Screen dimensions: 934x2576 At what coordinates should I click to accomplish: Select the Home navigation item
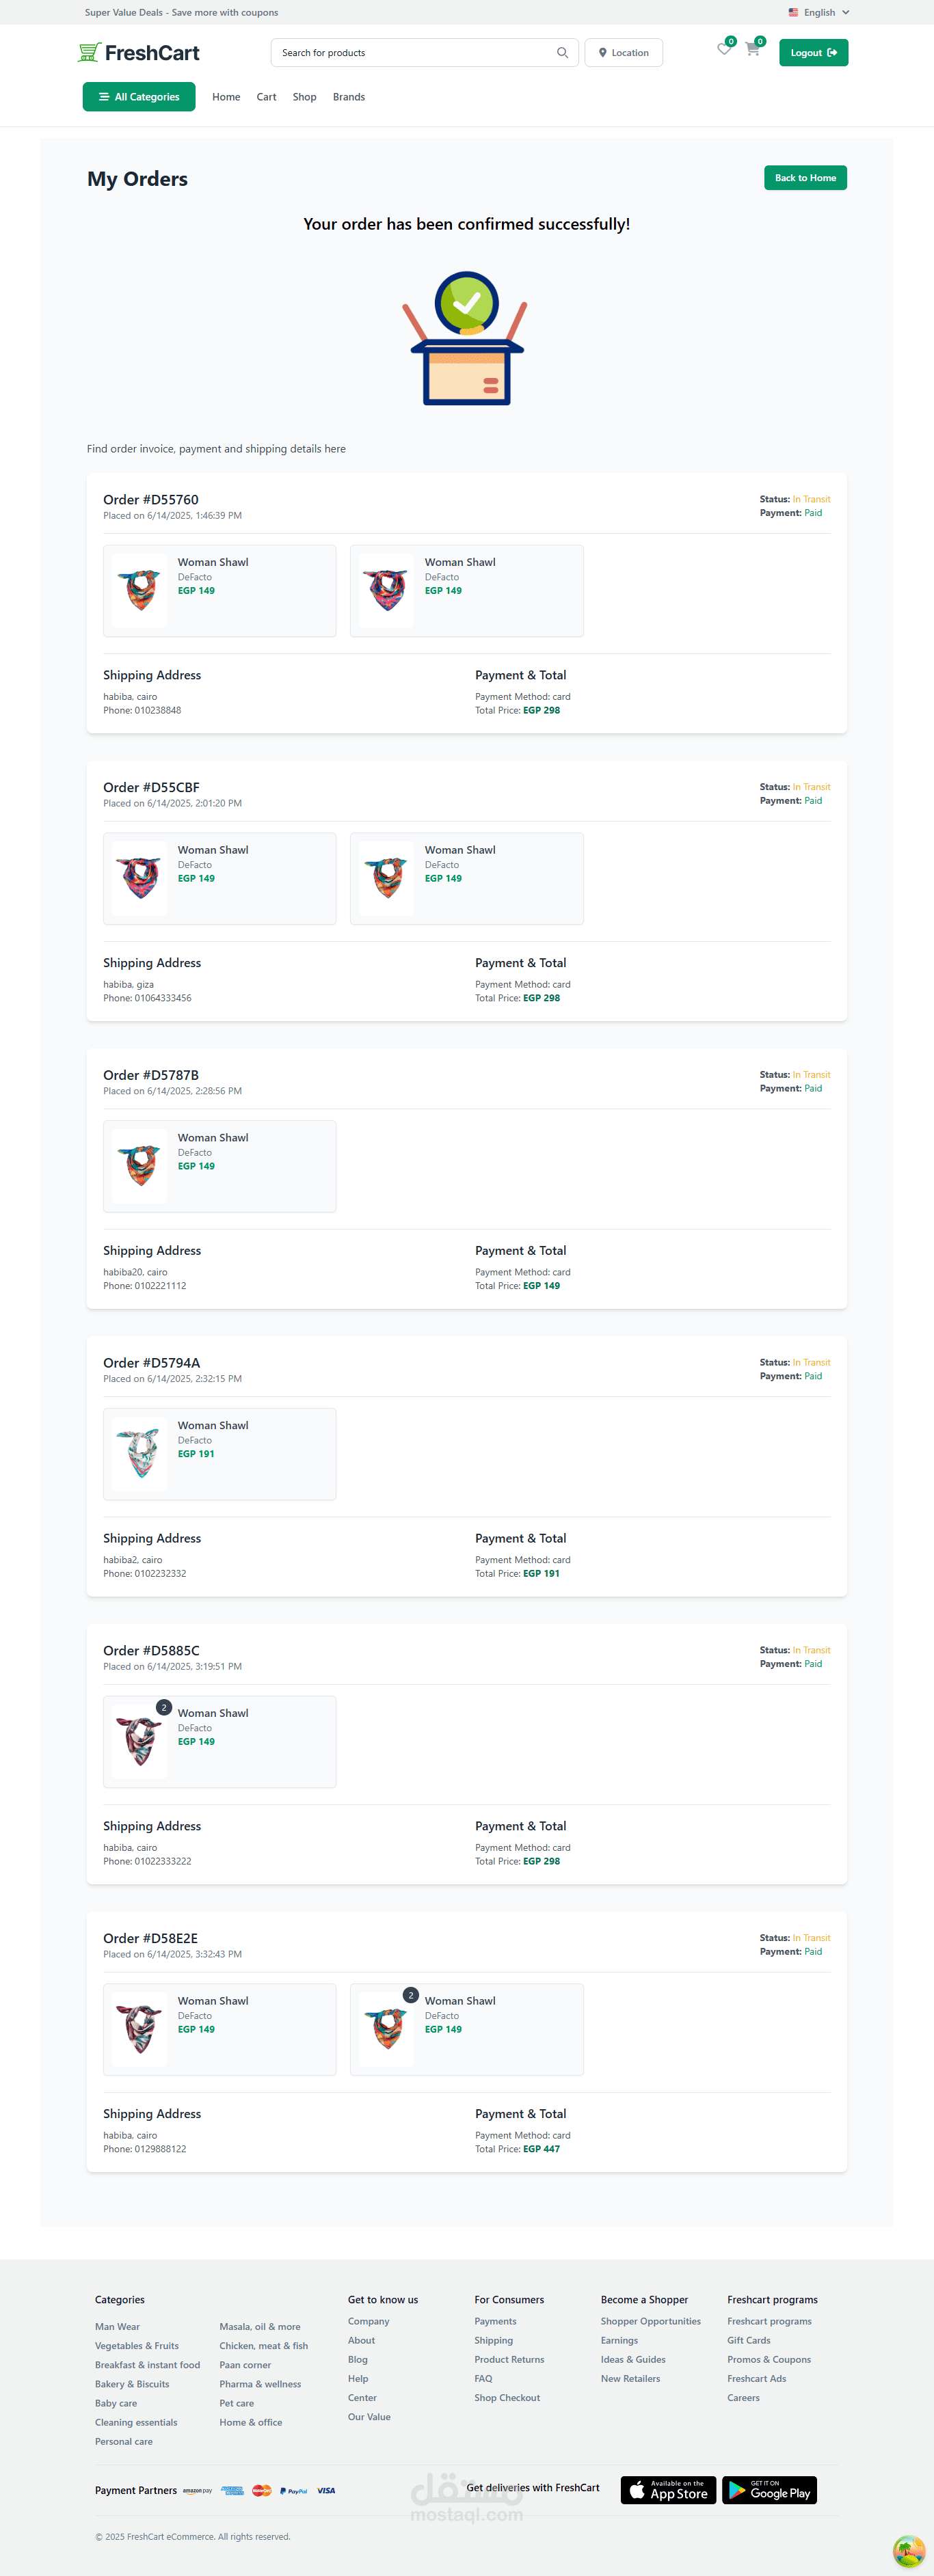[x=226, y=97]
